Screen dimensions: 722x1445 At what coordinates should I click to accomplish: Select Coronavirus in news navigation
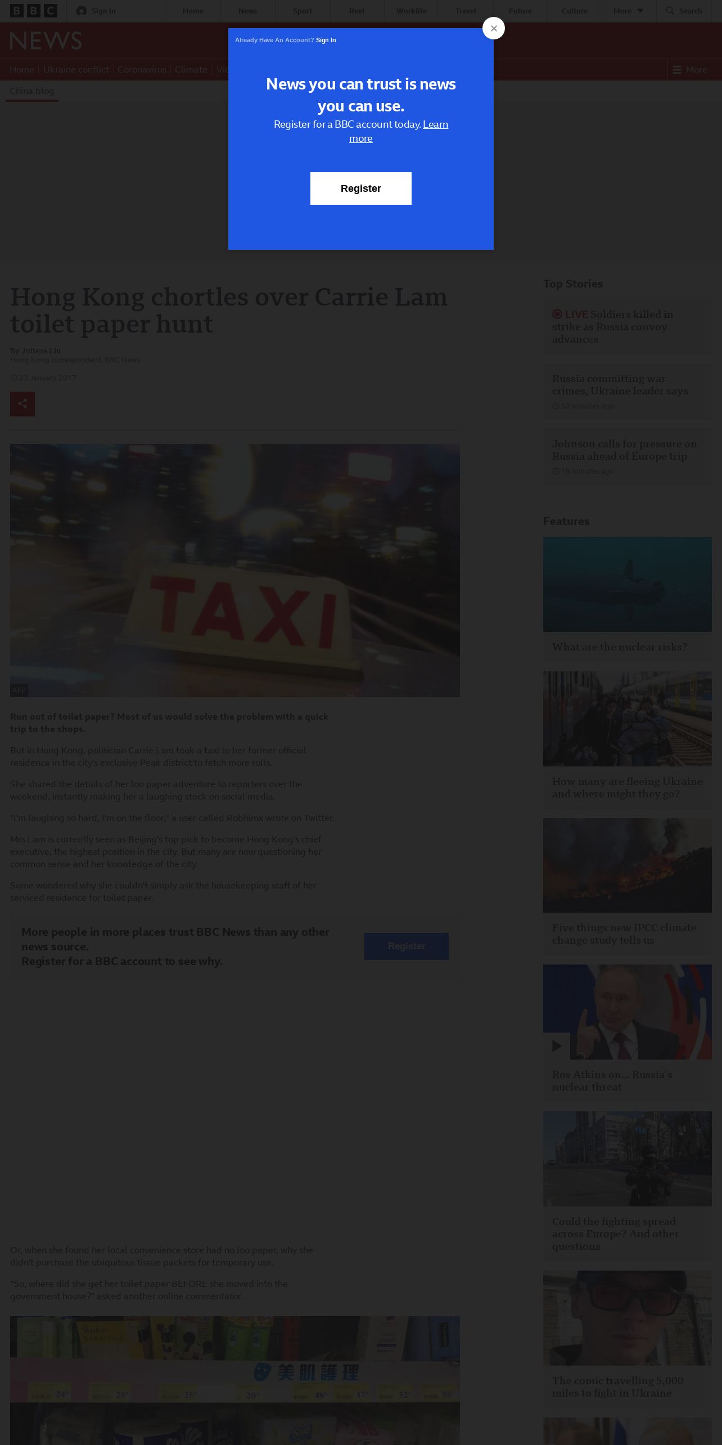point(142,70)
